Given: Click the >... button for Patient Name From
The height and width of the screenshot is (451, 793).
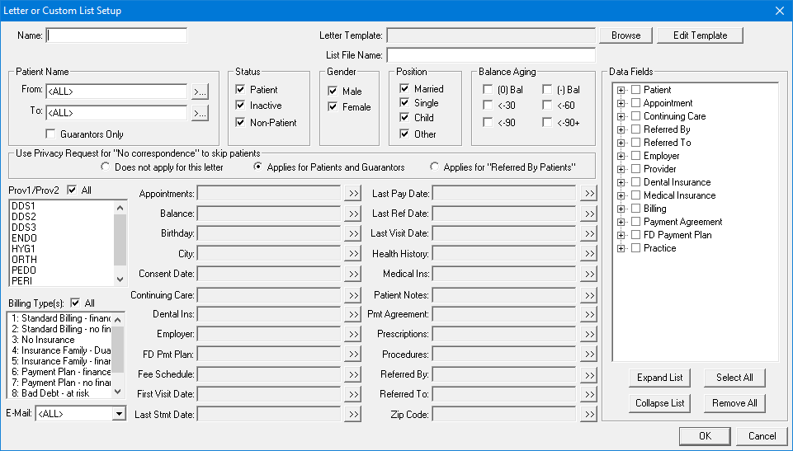Looking at the screenshot, I should (200, 91).
